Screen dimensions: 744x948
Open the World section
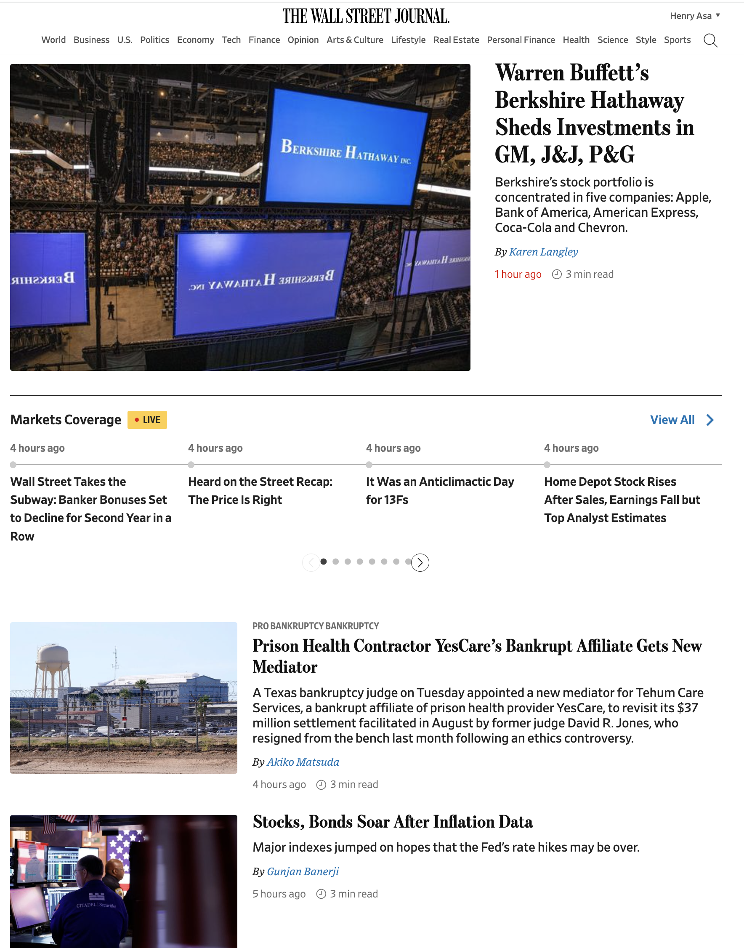tap(53, 40)
